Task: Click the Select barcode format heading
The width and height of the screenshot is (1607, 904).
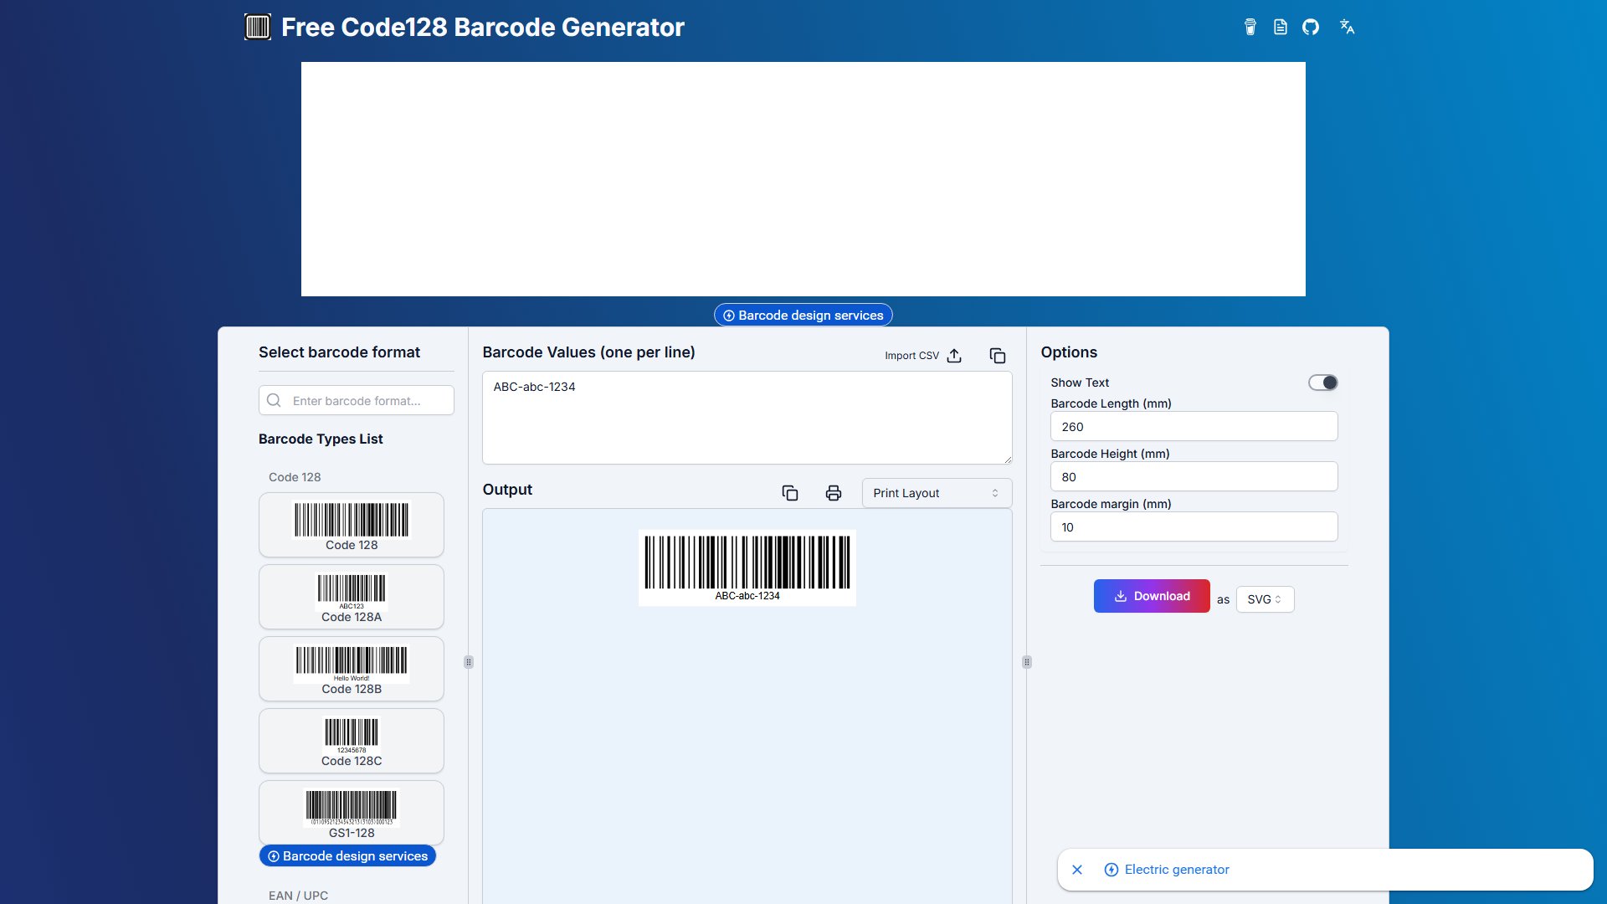Action: pyautogui.click(x=339, y=352)
